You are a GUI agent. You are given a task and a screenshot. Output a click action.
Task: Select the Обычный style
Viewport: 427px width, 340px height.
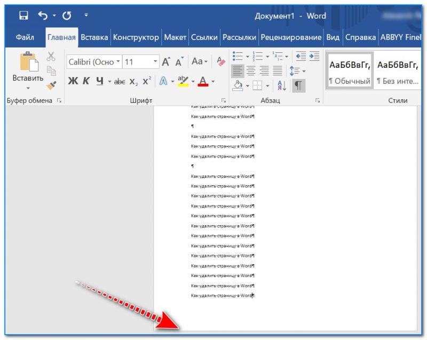350,71
